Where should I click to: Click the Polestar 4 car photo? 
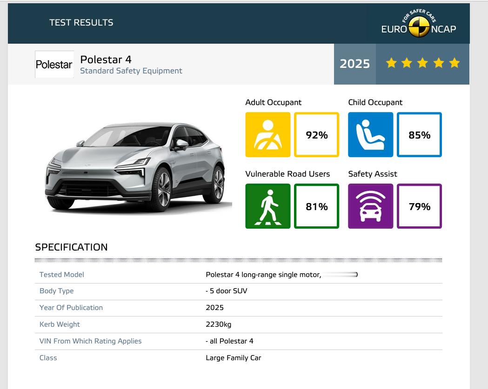click(138, 167)
